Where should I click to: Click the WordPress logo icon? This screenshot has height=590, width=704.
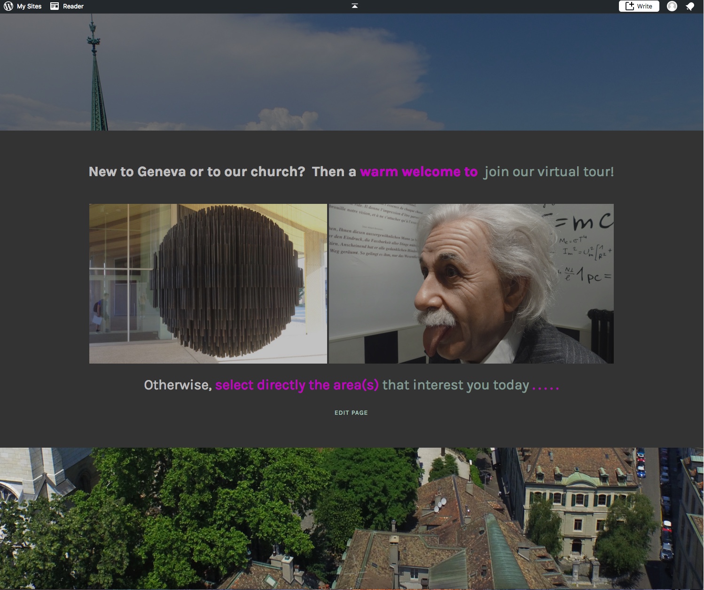click(8, 6)
